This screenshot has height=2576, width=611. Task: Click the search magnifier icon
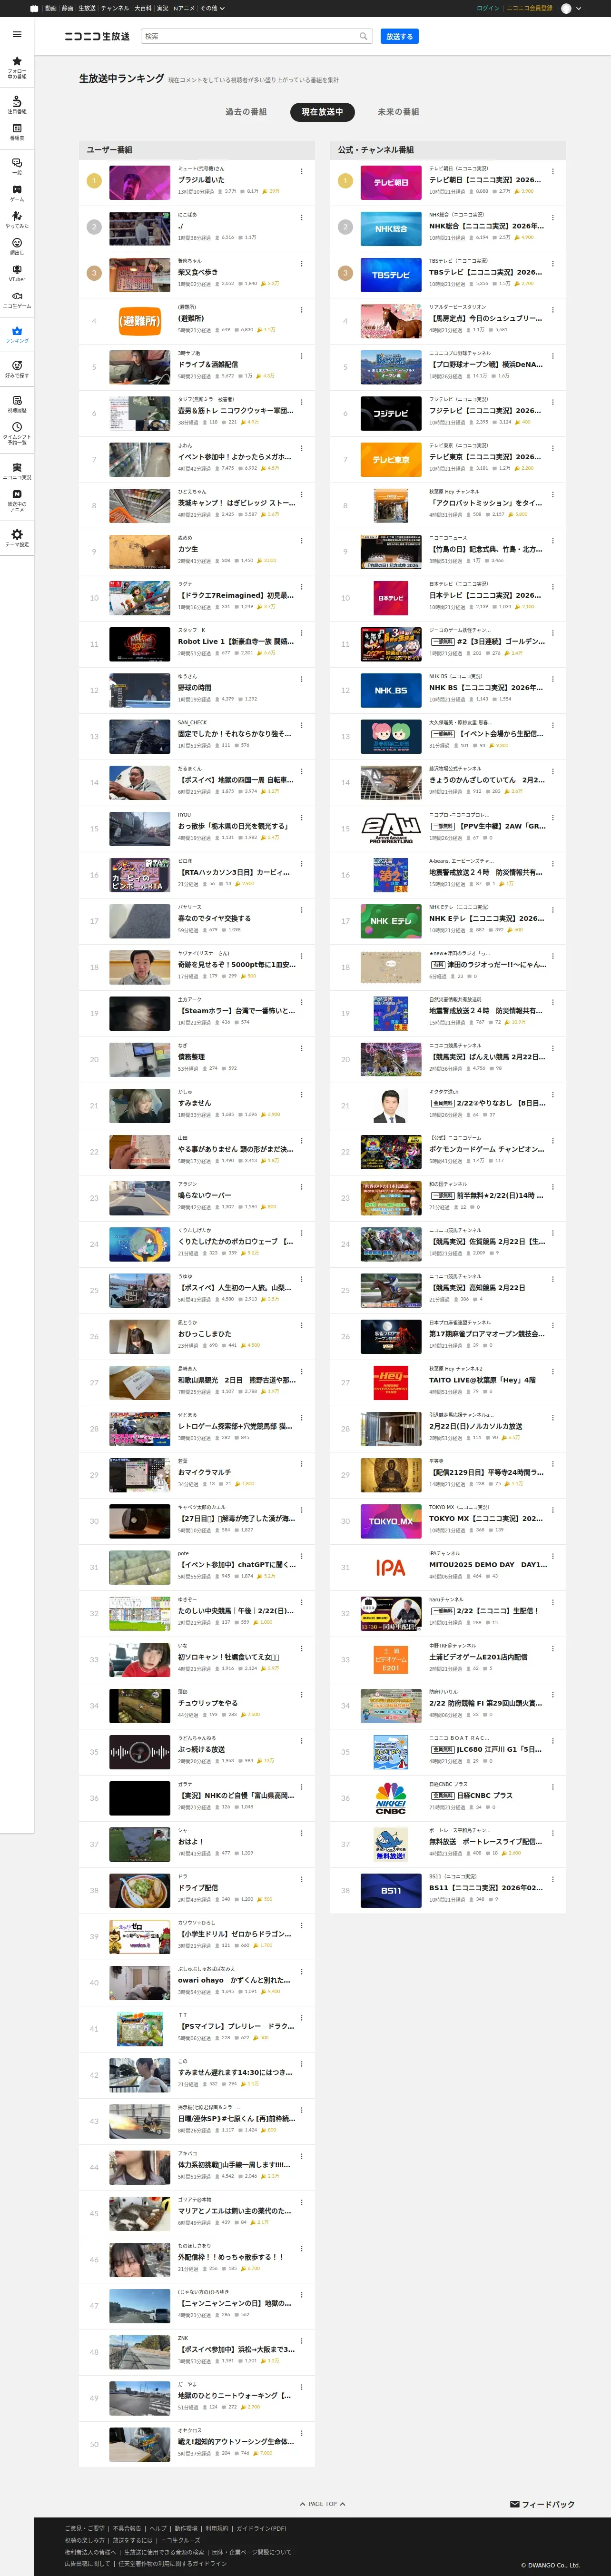click(x=363, y=36)
